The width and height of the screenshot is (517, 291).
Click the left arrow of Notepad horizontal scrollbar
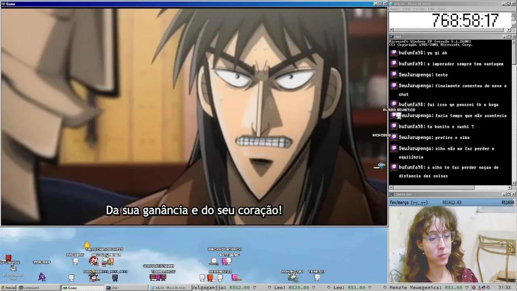(391, 30)
